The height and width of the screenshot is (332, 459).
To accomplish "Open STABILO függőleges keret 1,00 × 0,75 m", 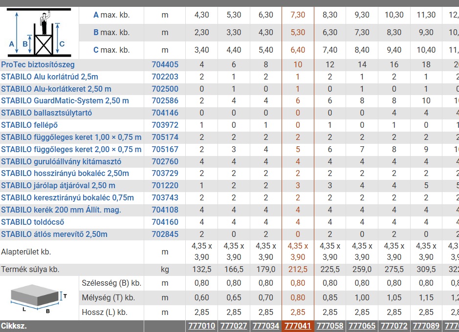I will (71, 137).
